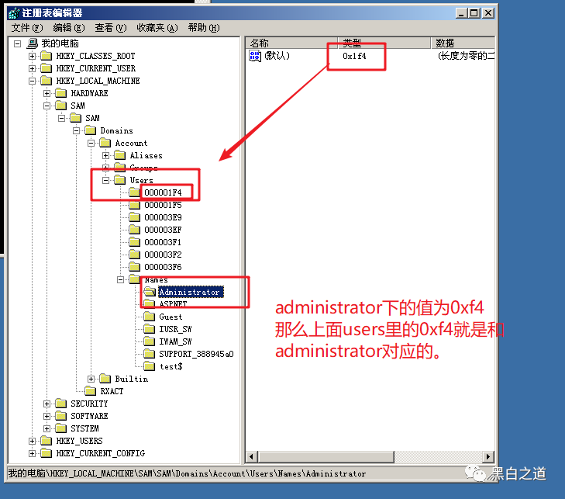Expand the HKEY_USERS hive
Image resolution: width=565 pixels, height=499 pixels.
point(32,441)
